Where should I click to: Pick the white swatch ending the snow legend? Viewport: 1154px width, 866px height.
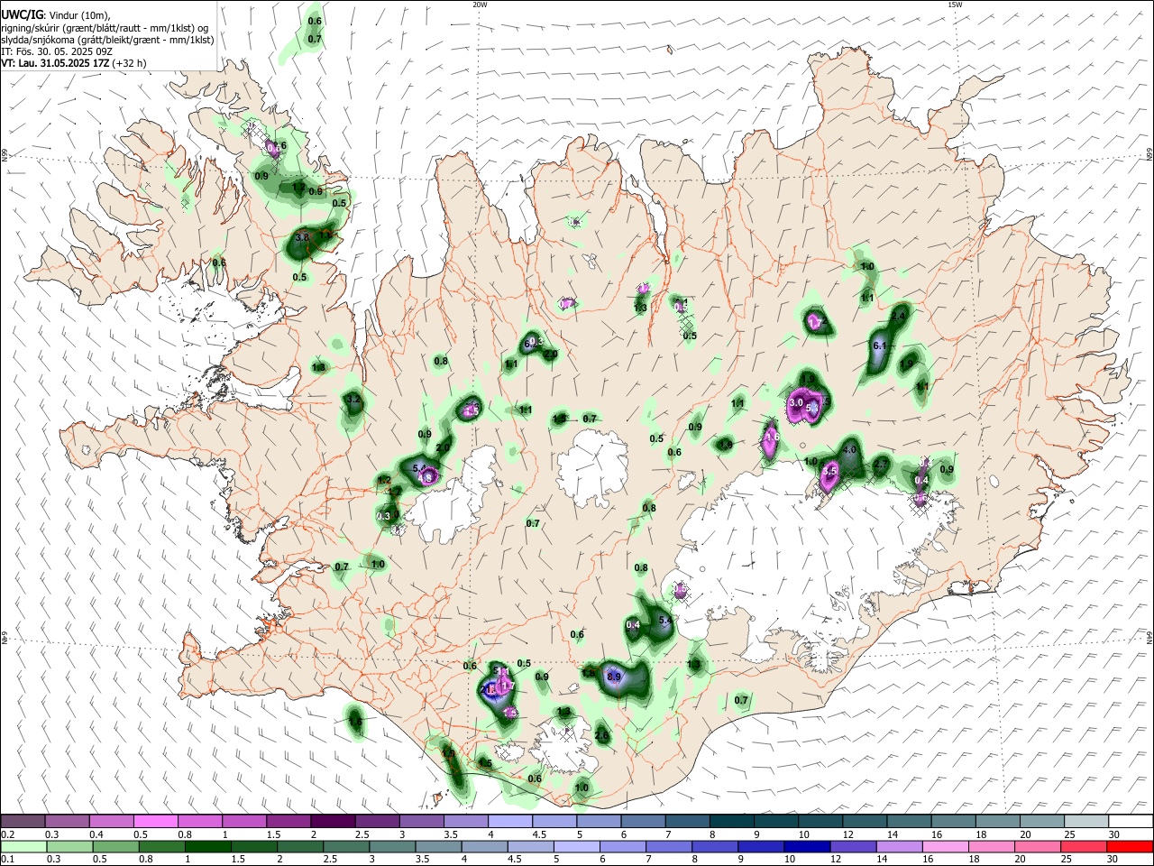[x=1131, y=821]
